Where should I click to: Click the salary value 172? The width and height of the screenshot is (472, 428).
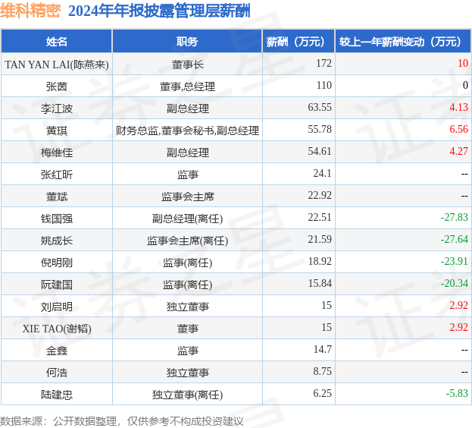324,63
